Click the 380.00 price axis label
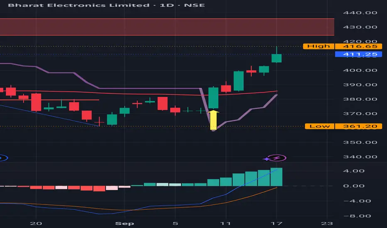The image size is (387, 228). [x=360, y=99]
